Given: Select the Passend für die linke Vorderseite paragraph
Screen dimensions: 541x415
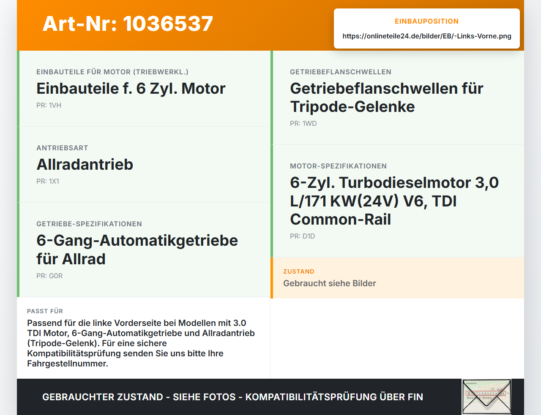Looking at the screenshot, I should point(141,343).
